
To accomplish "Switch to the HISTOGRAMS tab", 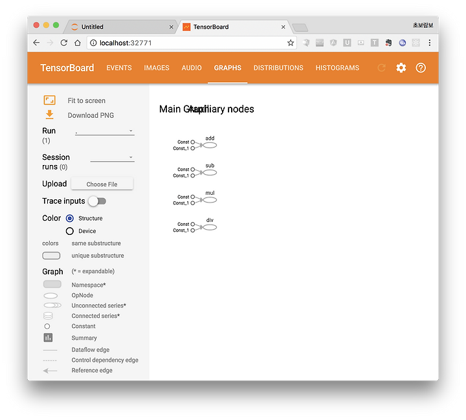I will coord(337,68).
